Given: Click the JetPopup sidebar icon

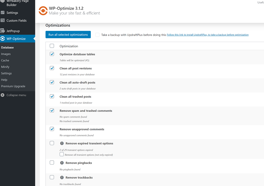Looking at the screenshot, I should (2, 31).
